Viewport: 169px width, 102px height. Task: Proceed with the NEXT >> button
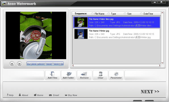tap(150, 92)
